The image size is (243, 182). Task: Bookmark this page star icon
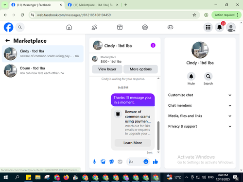point(194,15)
